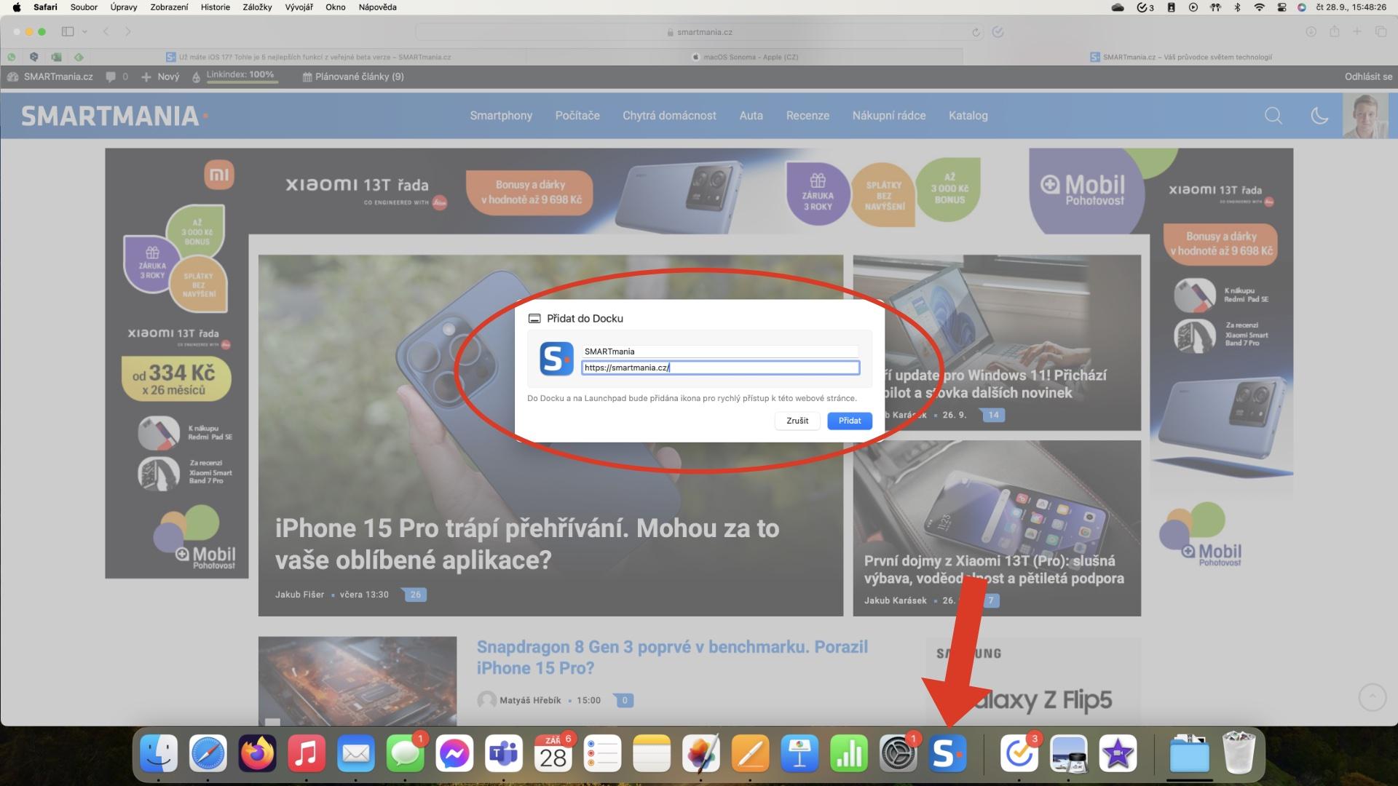Image resolution: width=1398 pixels, height=786 pixels.
Task: Launch Messenger from the Dock
Action: click(455, 753)
